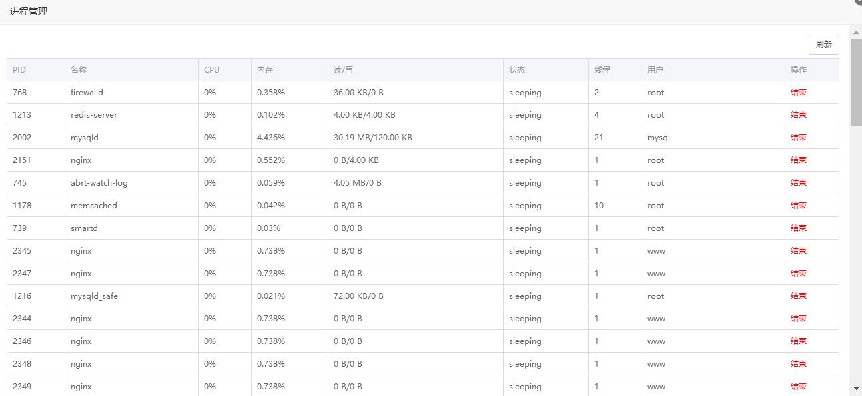End nginx process with PID 2345
Image resolution: width=862 pixels, height=396 pixels.
pyautogui.click(x=798, y=251)
